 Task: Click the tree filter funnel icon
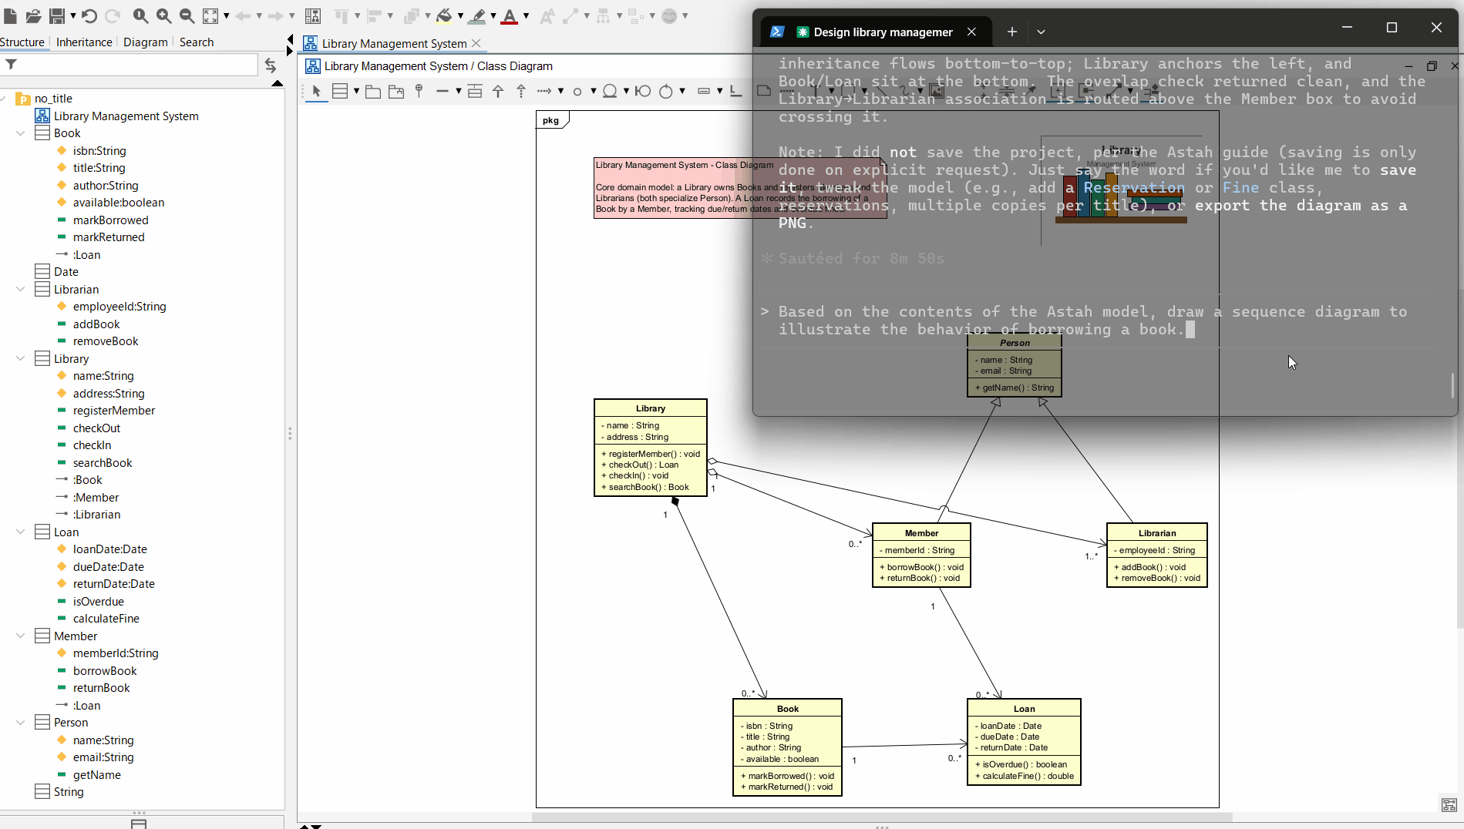pyautogui.click(x=11, y=64)
